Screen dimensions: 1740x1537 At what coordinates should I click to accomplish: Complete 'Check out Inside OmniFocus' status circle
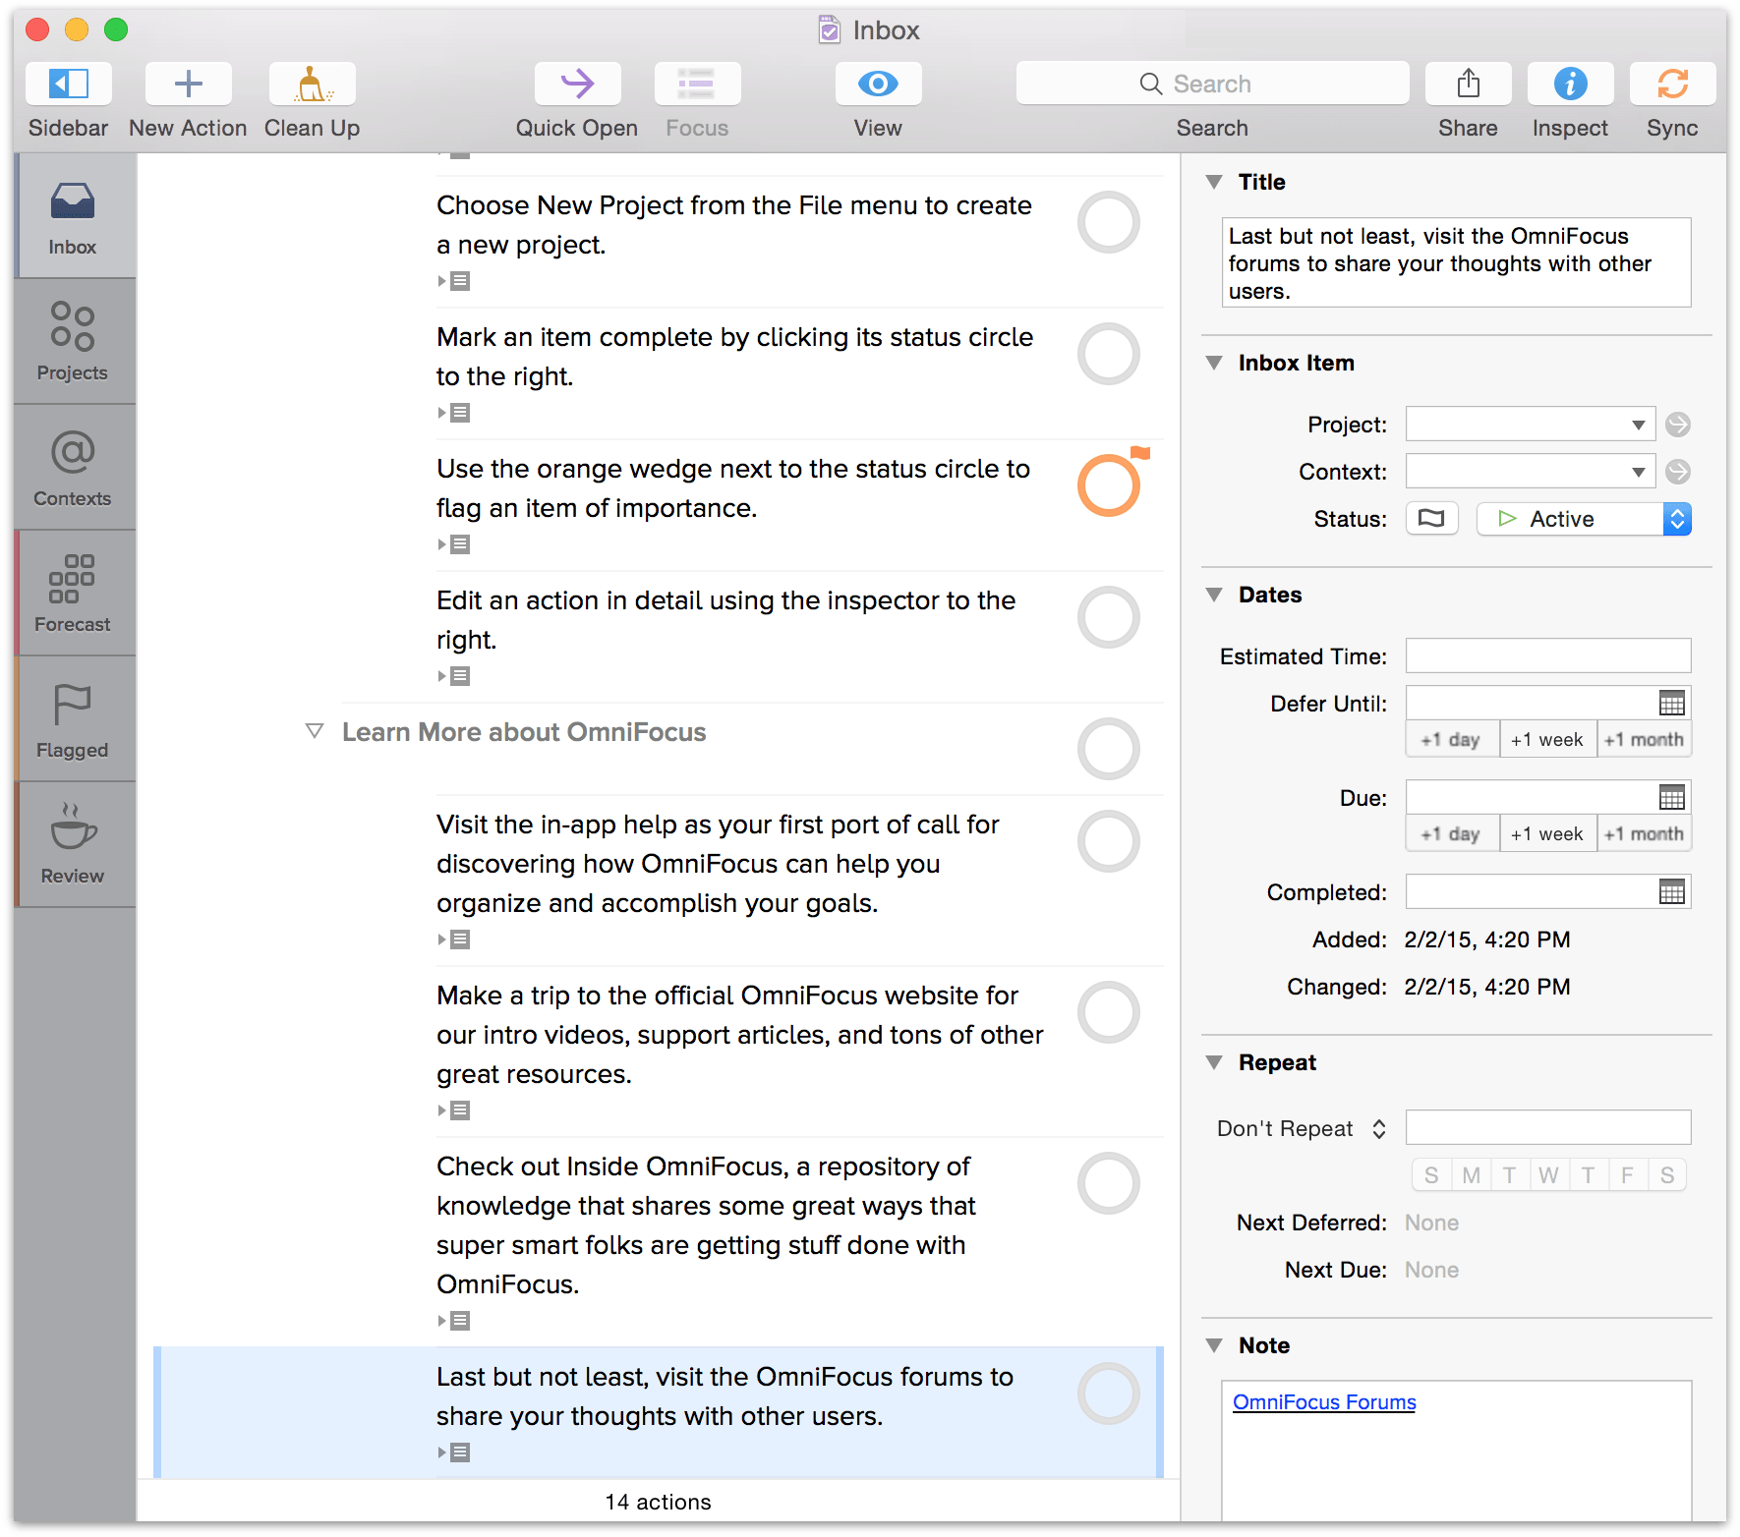pyautogui.click(x=1109, y=1183)
